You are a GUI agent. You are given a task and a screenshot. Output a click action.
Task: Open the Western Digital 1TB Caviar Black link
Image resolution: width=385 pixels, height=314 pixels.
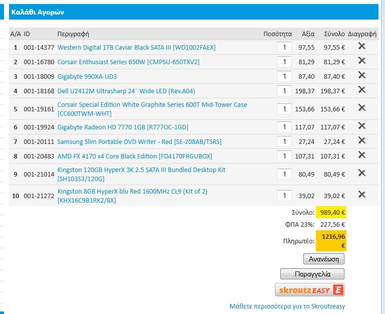[137, 47]
